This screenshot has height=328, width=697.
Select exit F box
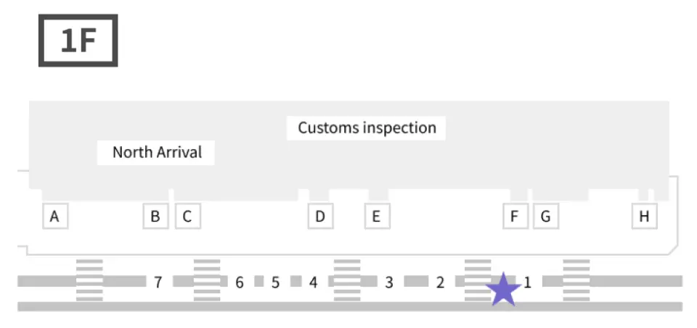(x=515, y=216)
